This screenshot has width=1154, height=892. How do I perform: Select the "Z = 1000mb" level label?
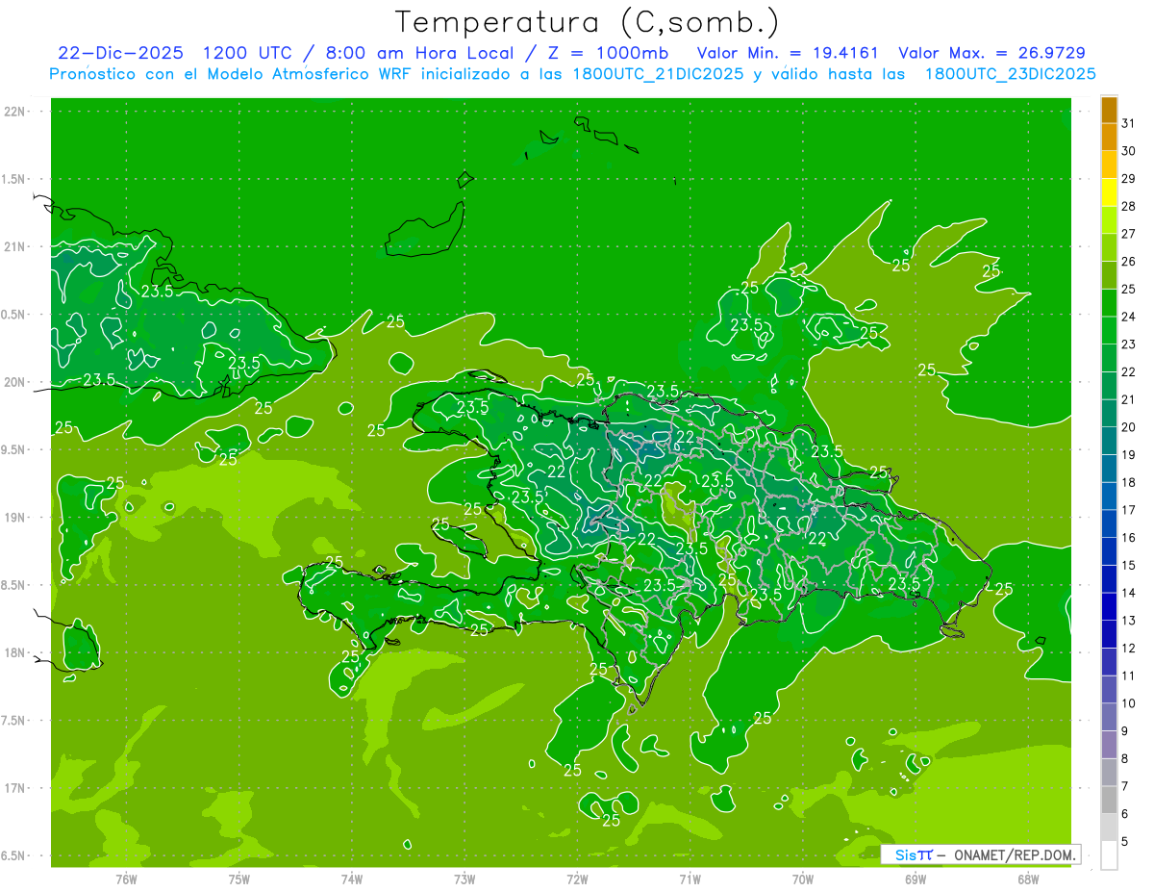click(610, 53)
